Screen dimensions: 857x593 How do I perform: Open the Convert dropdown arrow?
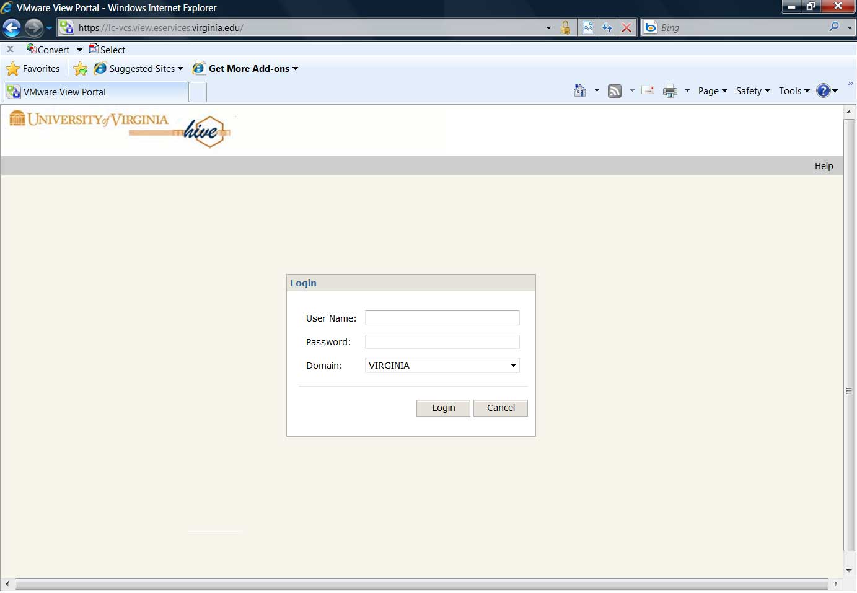[79, 50]
